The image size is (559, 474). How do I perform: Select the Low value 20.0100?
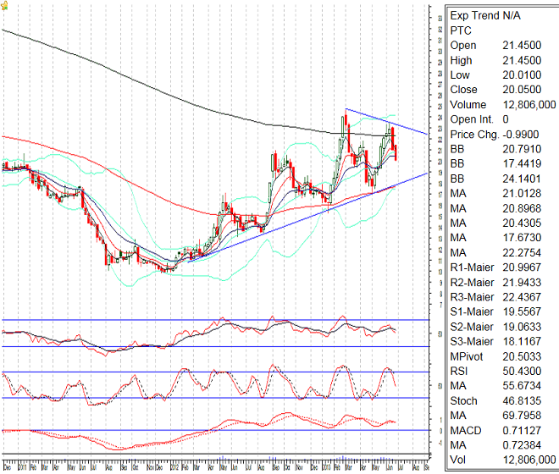click(x=523, y=74)
